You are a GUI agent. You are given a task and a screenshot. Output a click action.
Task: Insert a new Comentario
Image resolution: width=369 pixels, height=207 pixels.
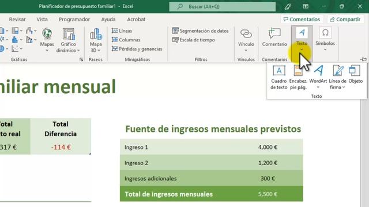point(274,37)
